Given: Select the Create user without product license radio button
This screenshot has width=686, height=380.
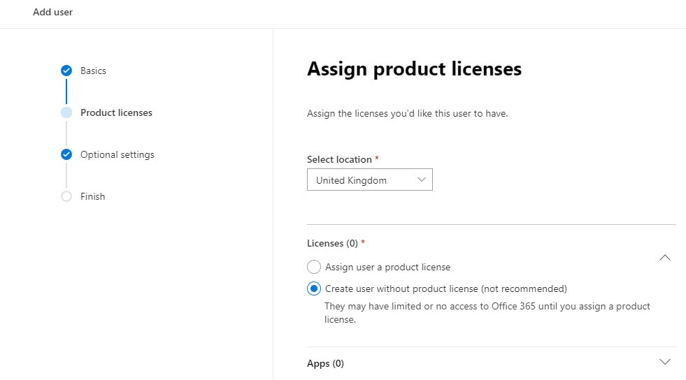Looking at the screenshot, I should tap(314, 288).
